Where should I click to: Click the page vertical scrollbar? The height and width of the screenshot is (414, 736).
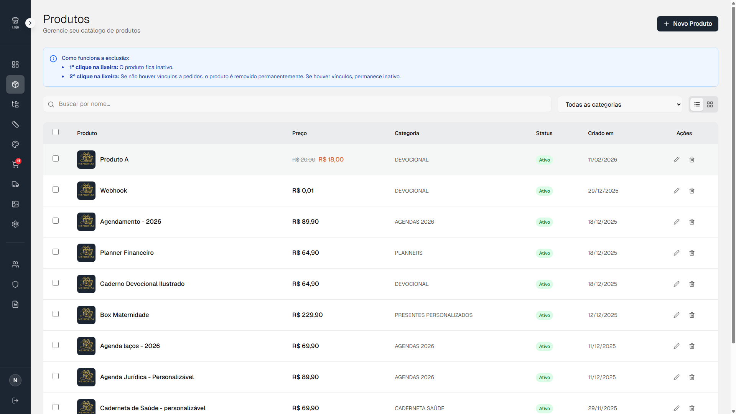(x=733, y=175)
